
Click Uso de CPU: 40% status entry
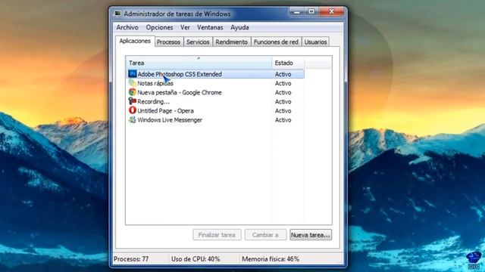tap(196, 259)
